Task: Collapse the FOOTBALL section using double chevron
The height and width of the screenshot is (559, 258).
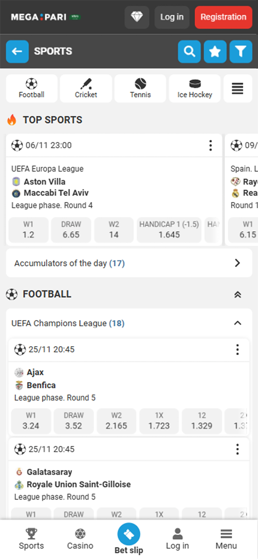Action: 237,294
